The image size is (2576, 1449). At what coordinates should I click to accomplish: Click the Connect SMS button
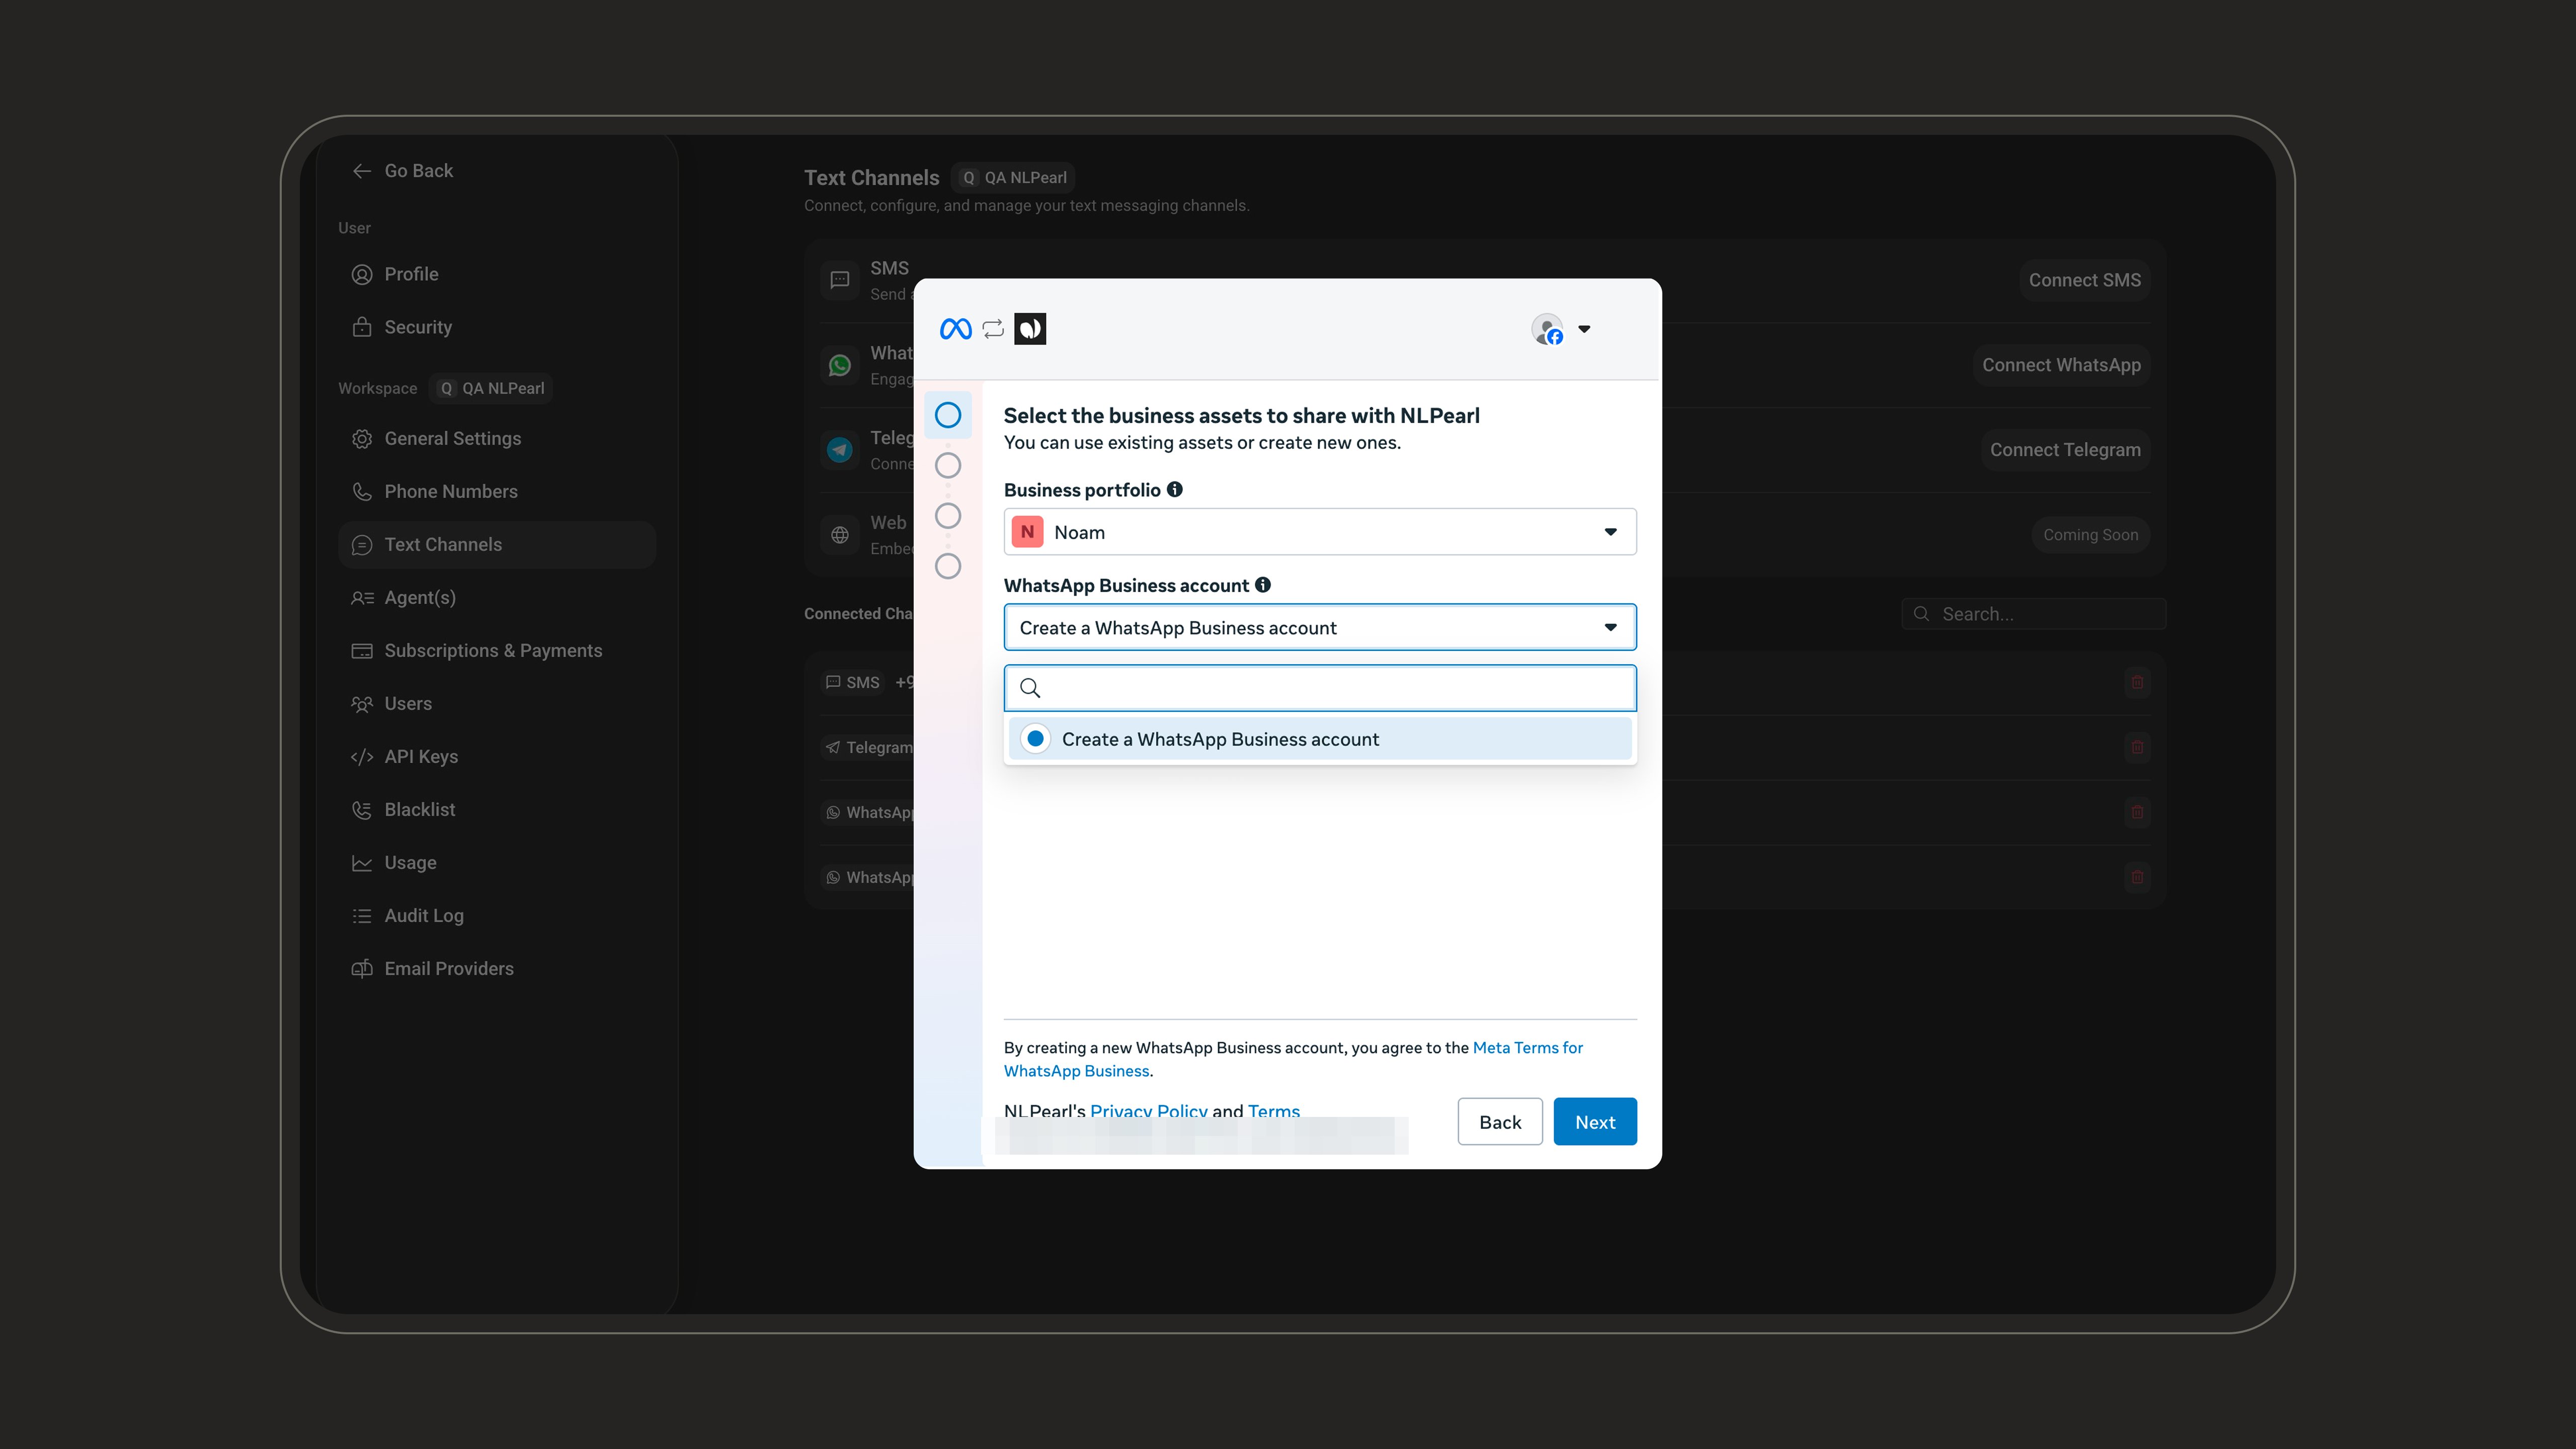click(x=2085, y=280)
